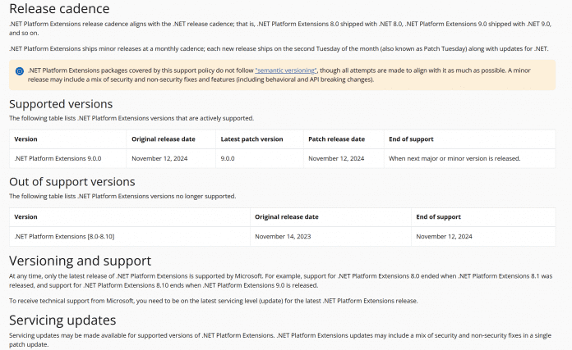Click the Release cadence heading
572x350 pixels.
[x=59, y=9]
